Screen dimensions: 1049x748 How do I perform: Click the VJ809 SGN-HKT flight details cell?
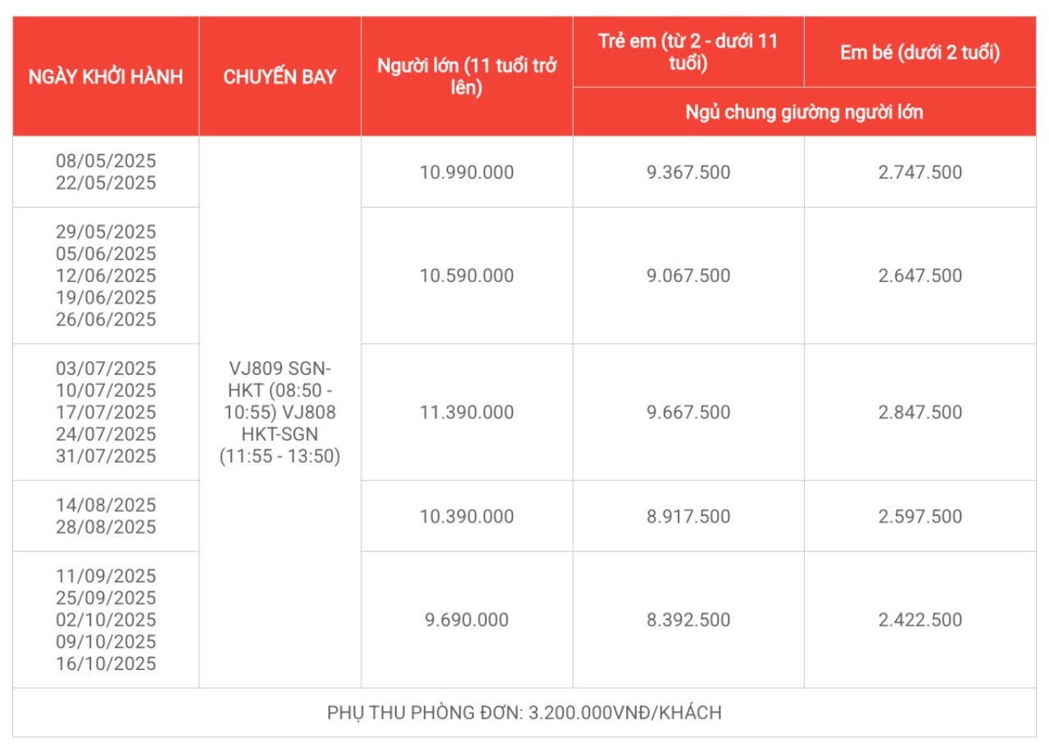click(x=279, y=413)
